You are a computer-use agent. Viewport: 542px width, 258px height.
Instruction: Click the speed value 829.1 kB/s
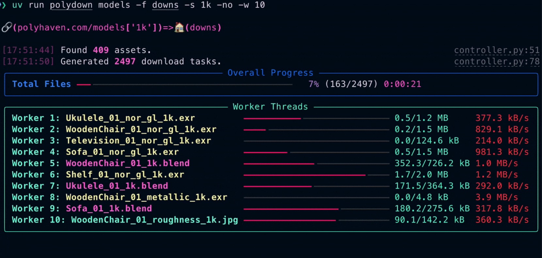tap(502, 129)
